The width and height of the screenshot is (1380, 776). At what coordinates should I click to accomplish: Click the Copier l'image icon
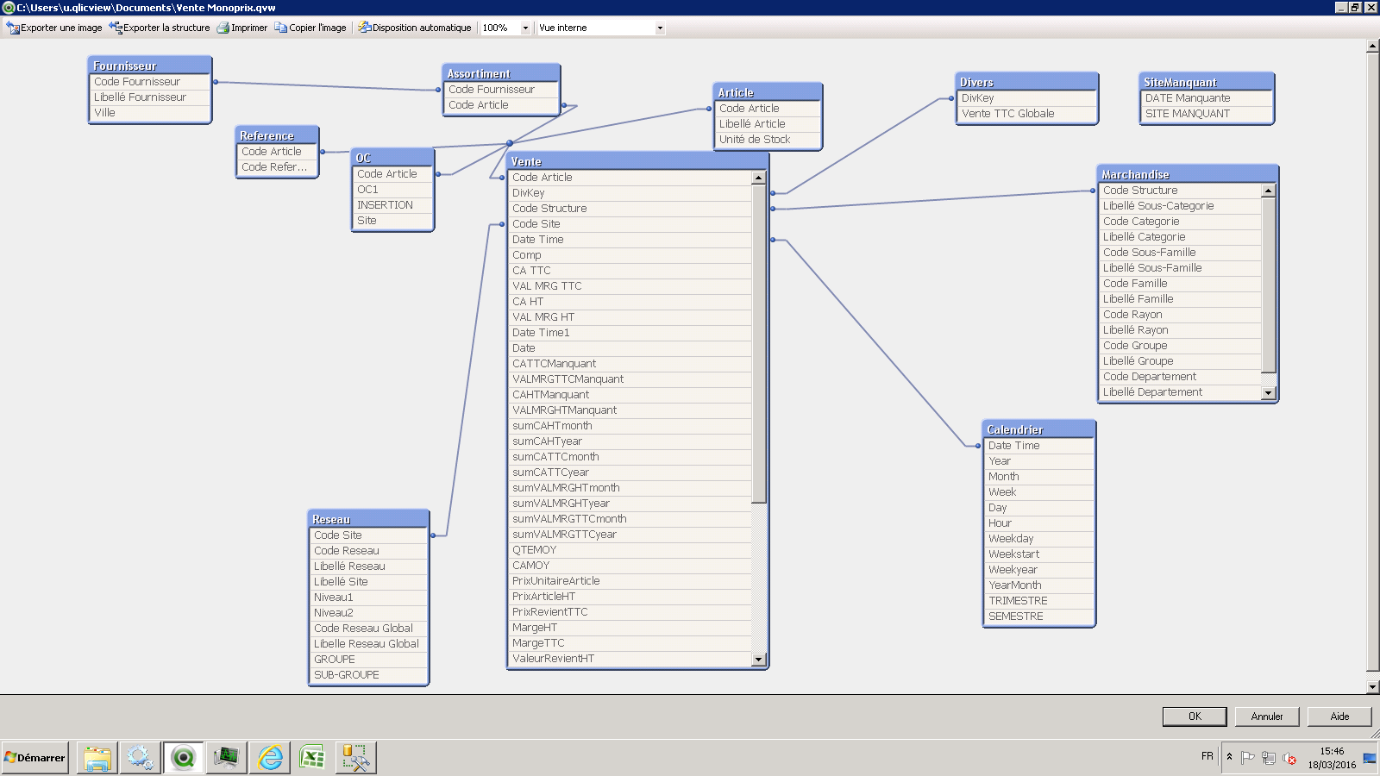[280, 28]
